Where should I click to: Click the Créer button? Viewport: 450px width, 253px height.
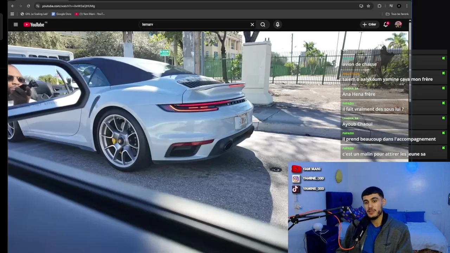369,25
